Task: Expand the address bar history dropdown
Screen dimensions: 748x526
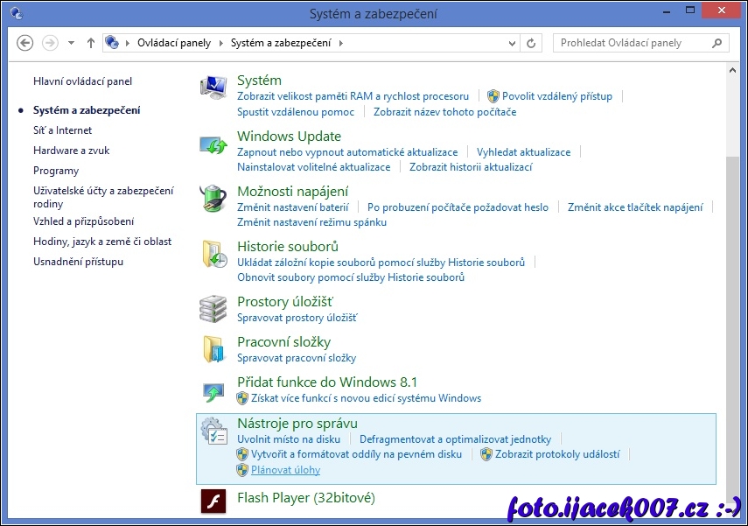Action: 512,43
